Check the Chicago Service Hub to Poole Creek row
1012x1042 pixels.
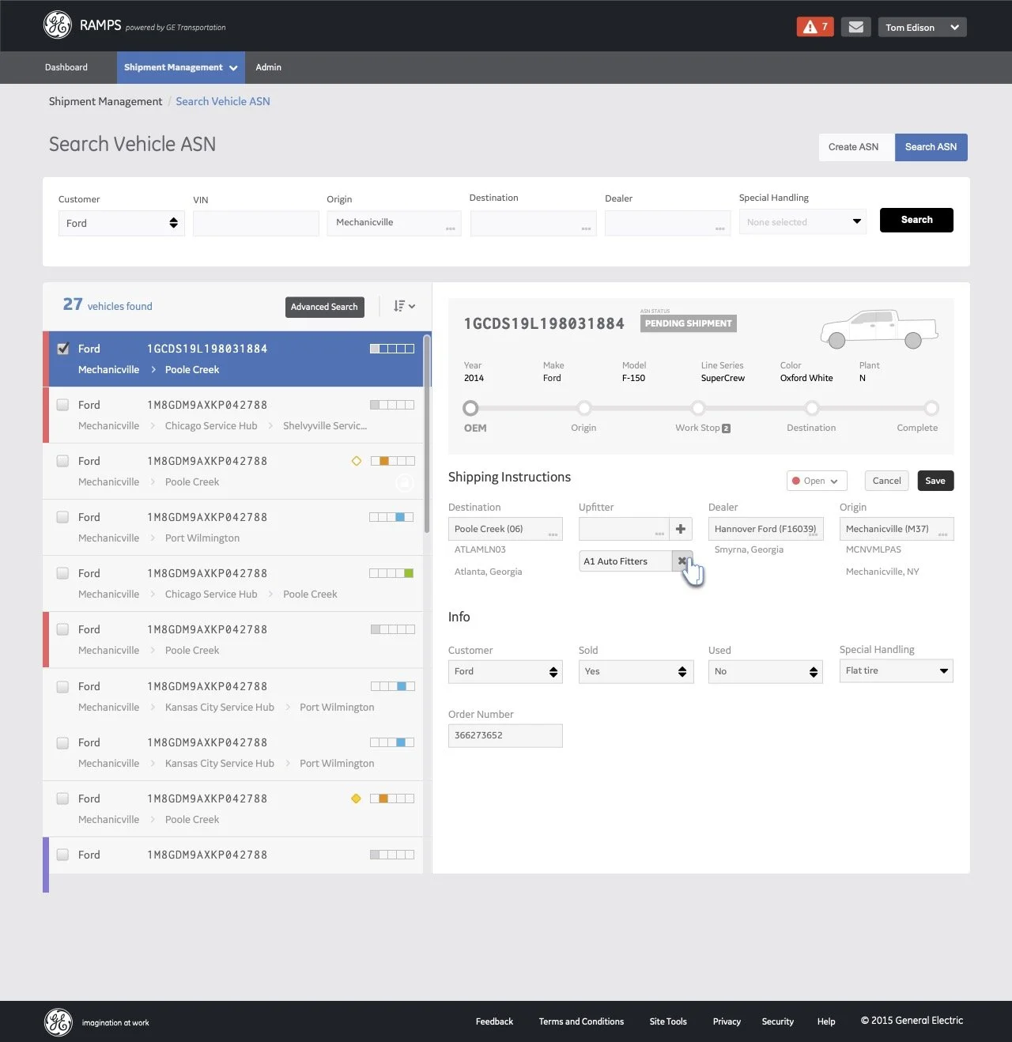point(62,573)
